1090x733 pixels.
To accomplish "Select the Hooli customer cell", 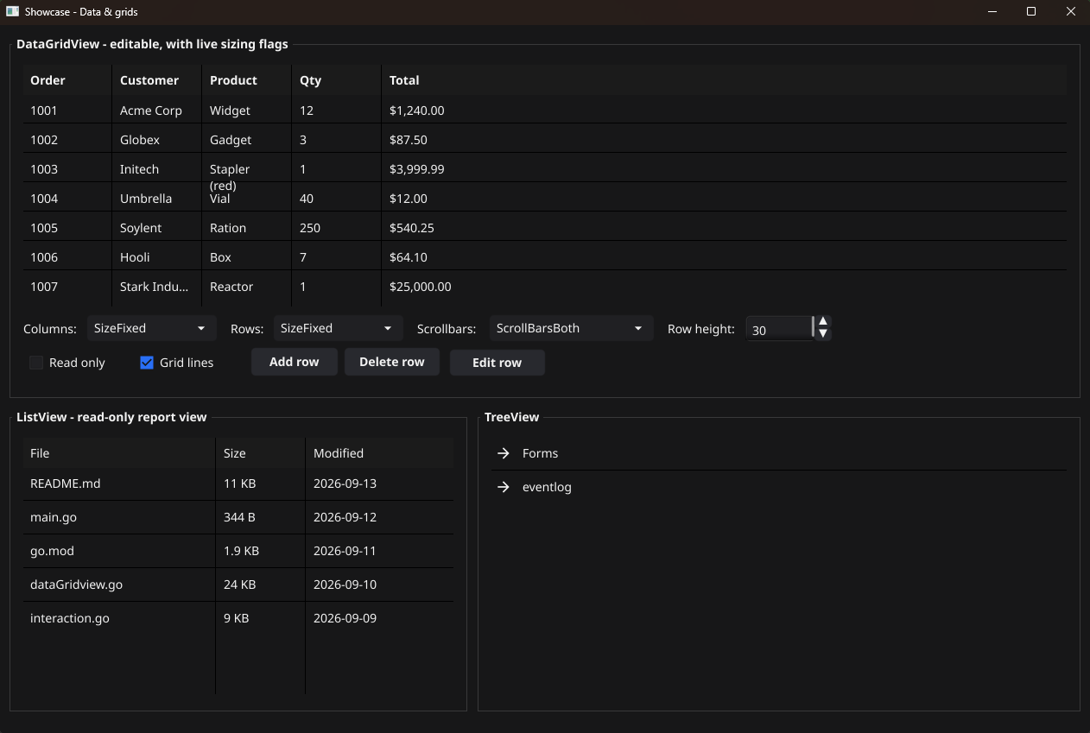I will [157, 257].
